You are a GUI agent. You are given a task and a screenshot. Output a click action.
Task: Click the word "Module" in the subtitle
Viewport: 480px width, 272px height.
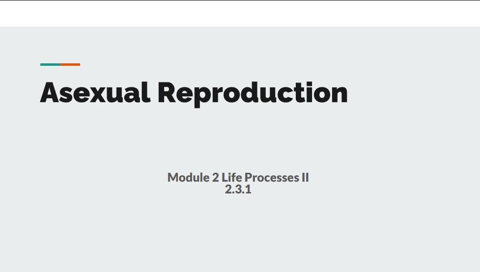pyautogui.click(x=188, y=177)
